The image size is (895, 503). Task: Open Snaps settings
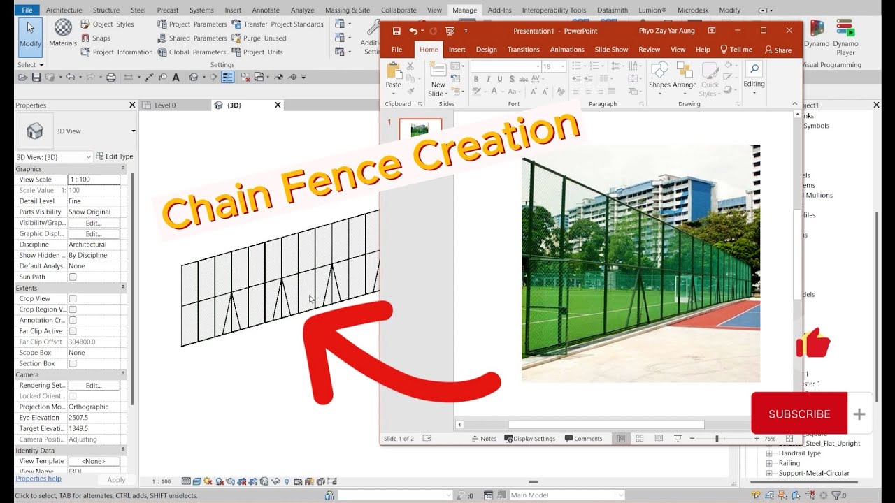[x=95, y=38]
